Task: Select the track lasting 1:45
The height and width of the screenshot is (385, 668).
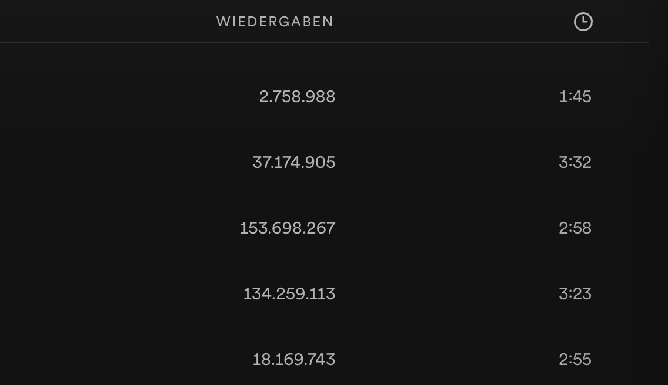Action: click(x=575, y=96)
